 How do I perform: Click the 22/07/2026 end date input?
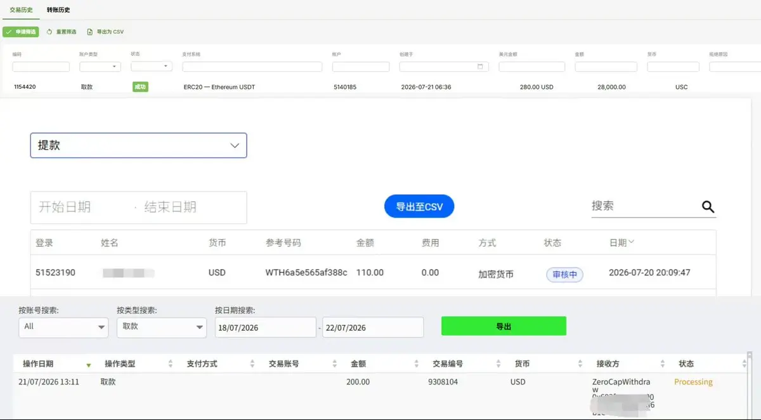pyautogui.click(x=373, y=327)
